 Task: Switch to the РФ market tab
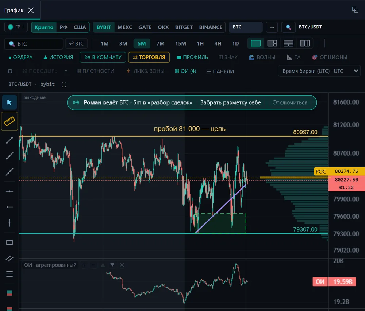[64, 27]
